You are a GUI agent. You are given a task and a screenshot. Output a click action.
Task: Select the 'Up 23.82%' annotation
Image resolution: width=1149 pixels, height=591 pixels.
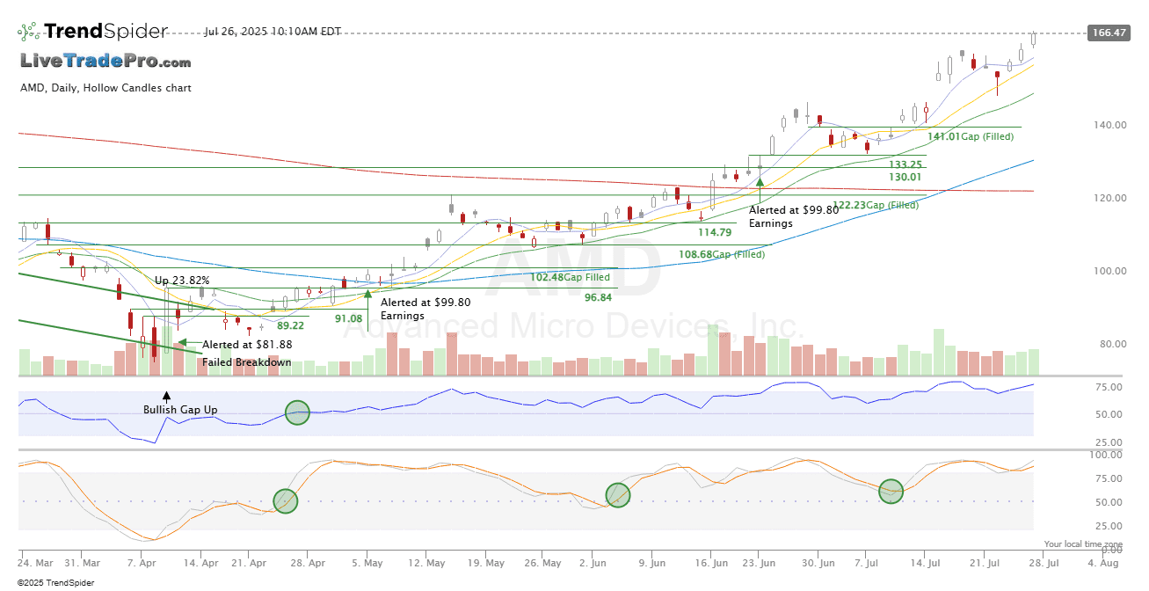click(182, 281)
